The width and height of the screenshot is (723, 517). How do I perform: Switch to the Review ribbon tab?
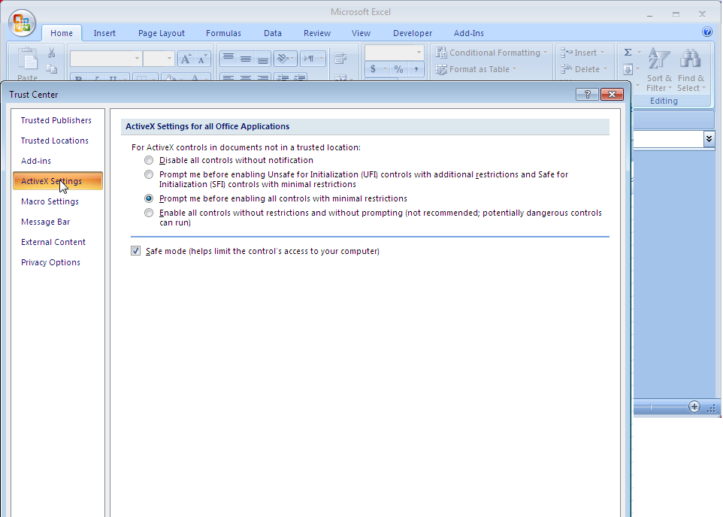tap(316, 33)
